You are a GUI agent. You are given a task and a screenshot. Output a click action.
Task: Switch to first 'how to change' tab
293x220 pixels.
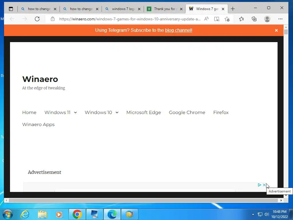click(39, 9)
